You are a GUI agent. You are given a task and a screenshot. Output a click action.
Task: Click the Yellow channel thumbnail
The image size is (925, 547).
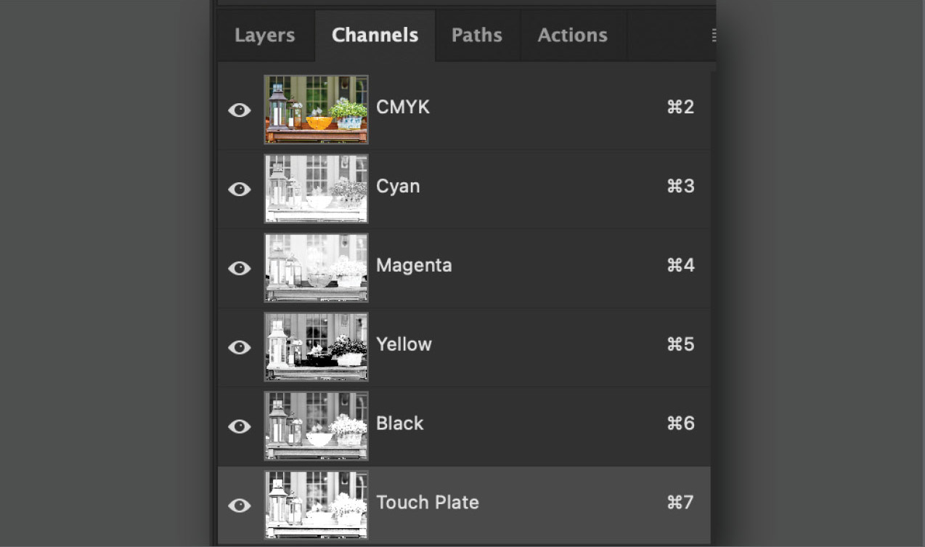point(316,347)
